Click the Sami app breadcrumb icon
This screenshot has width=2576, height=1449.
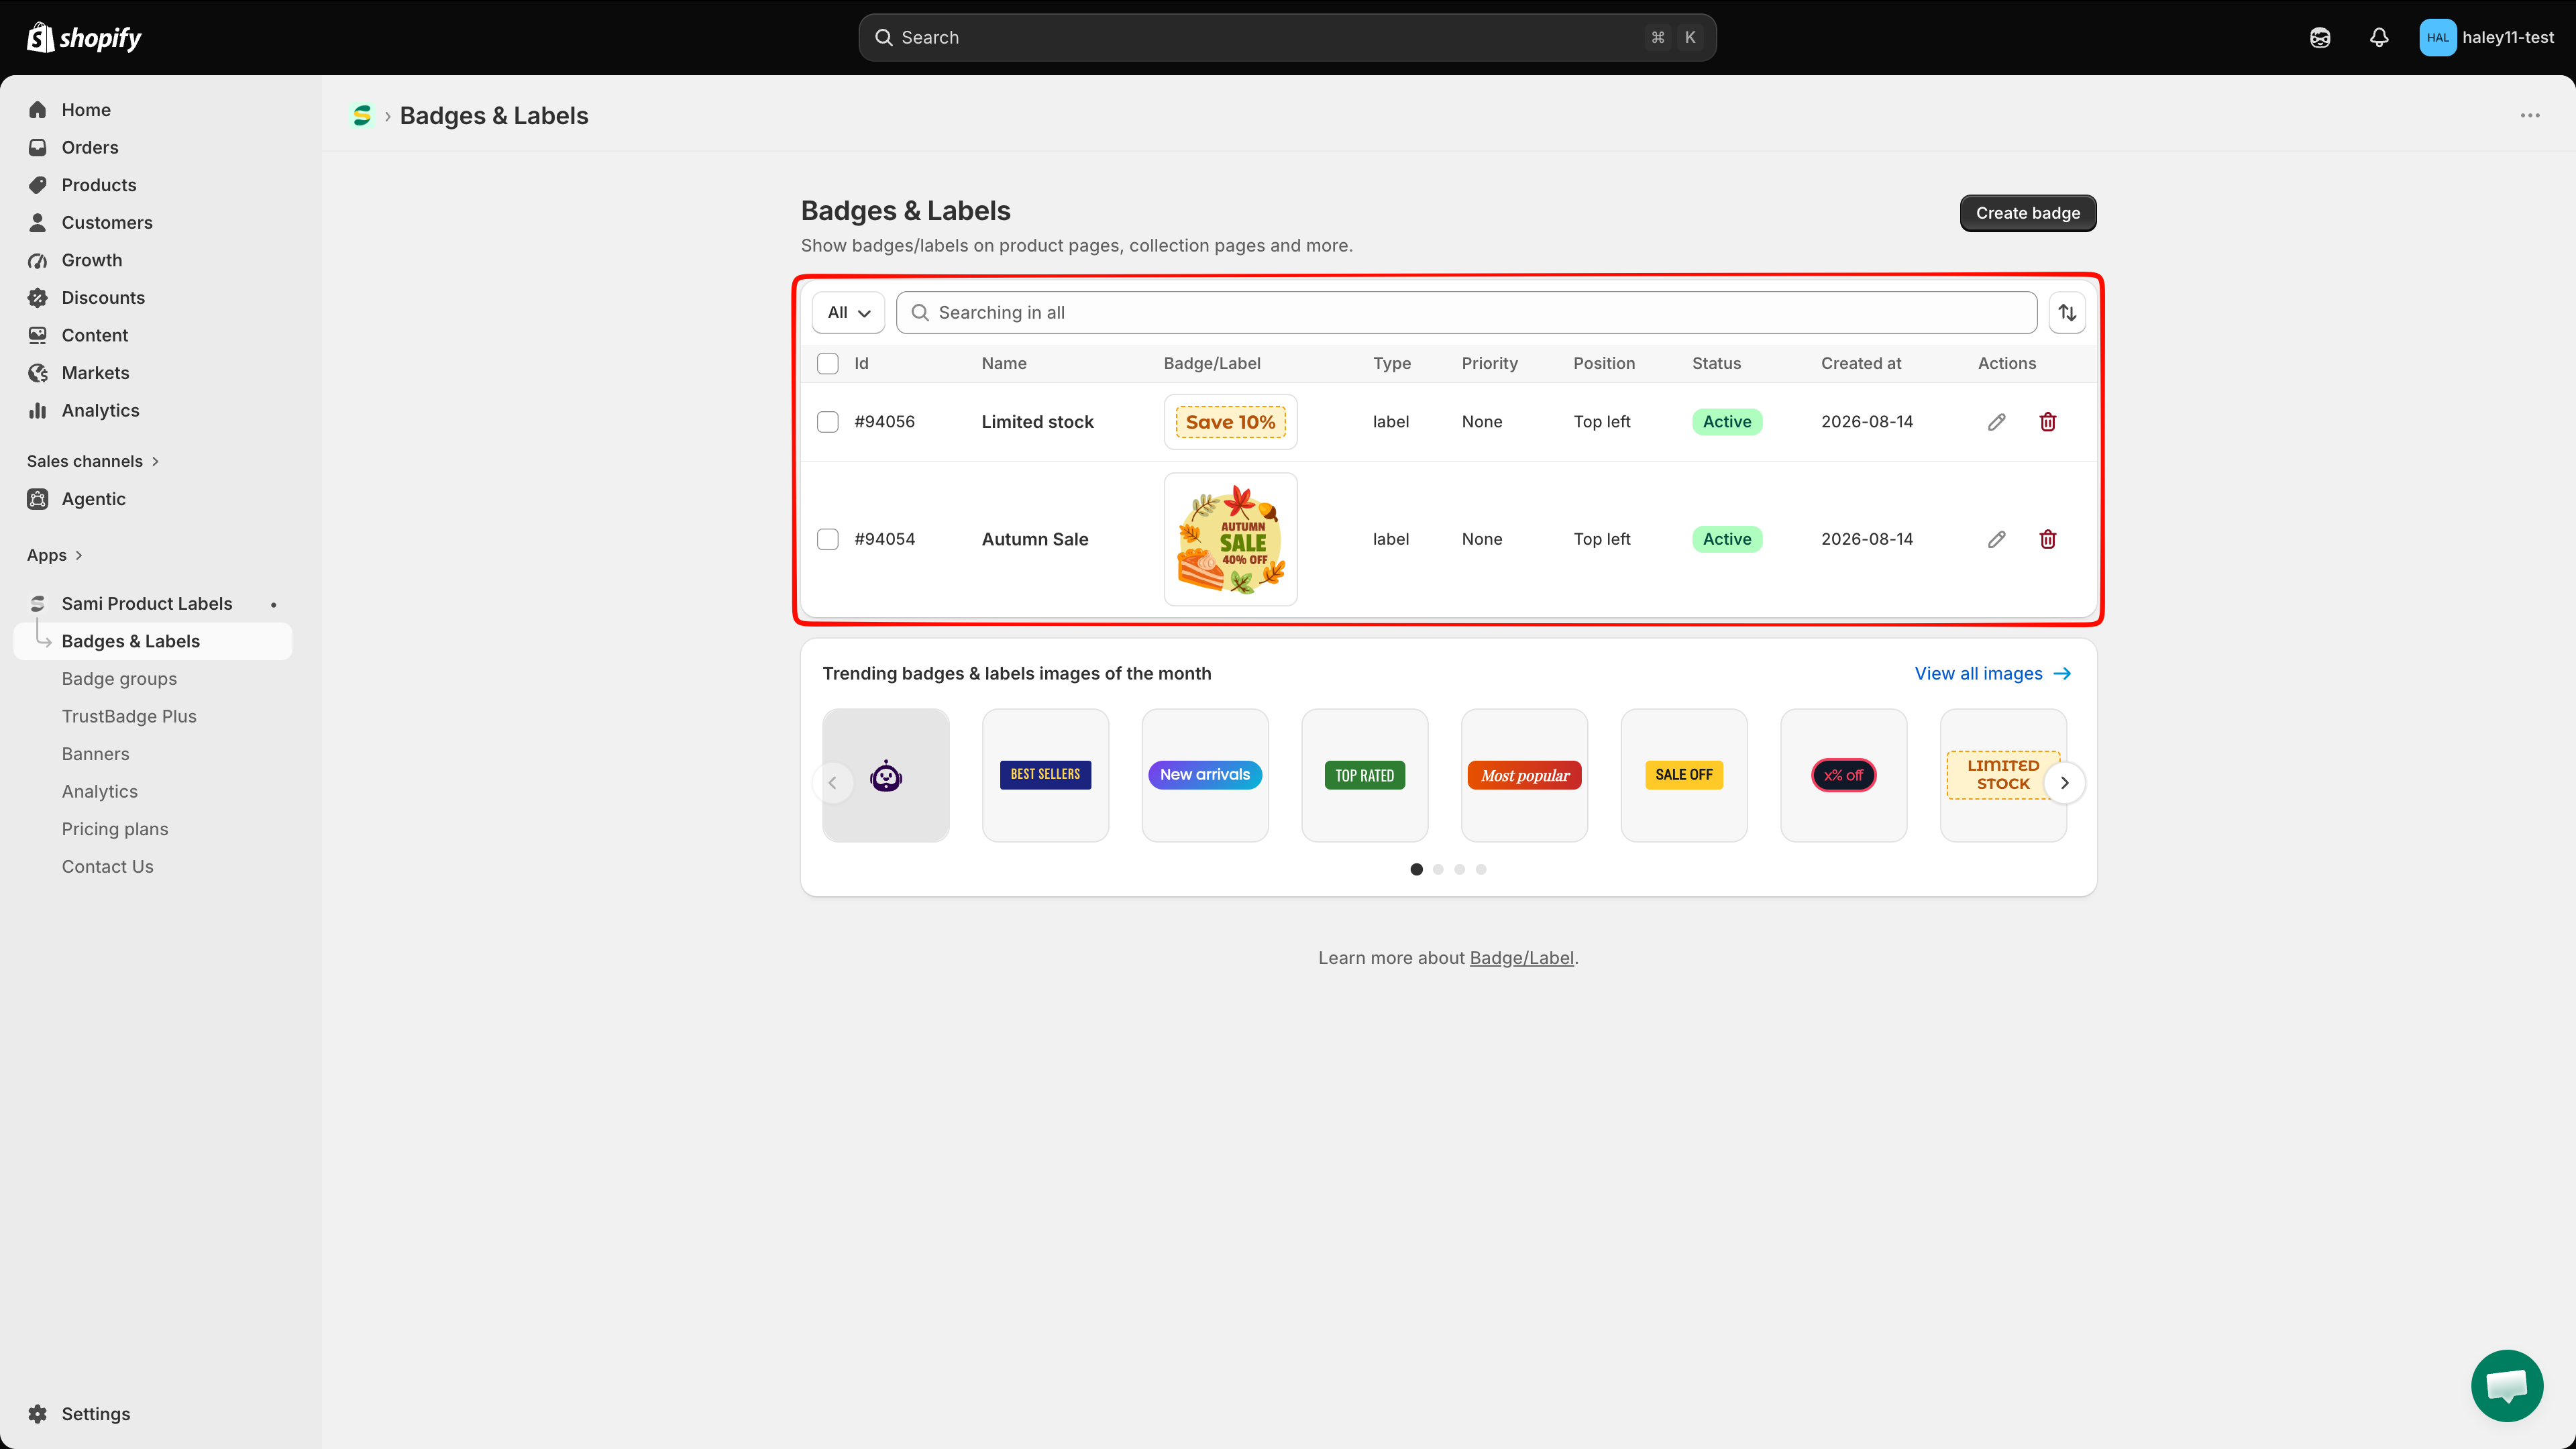362,116
